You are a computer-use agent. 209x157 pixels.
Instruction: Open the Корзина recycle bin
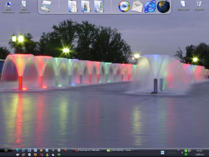click(x=199, y=5)
